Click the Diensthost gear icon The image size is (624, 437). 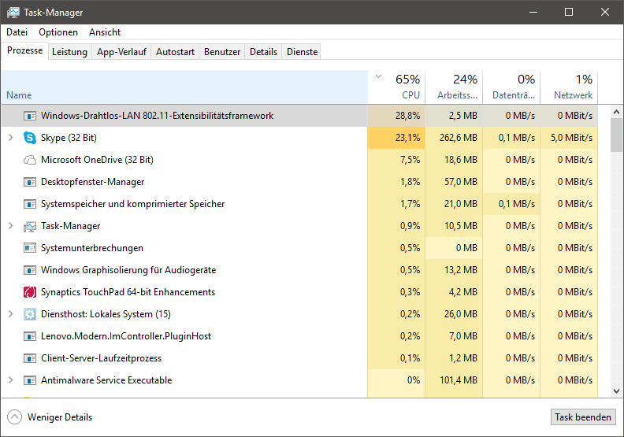tap(30, 314)
